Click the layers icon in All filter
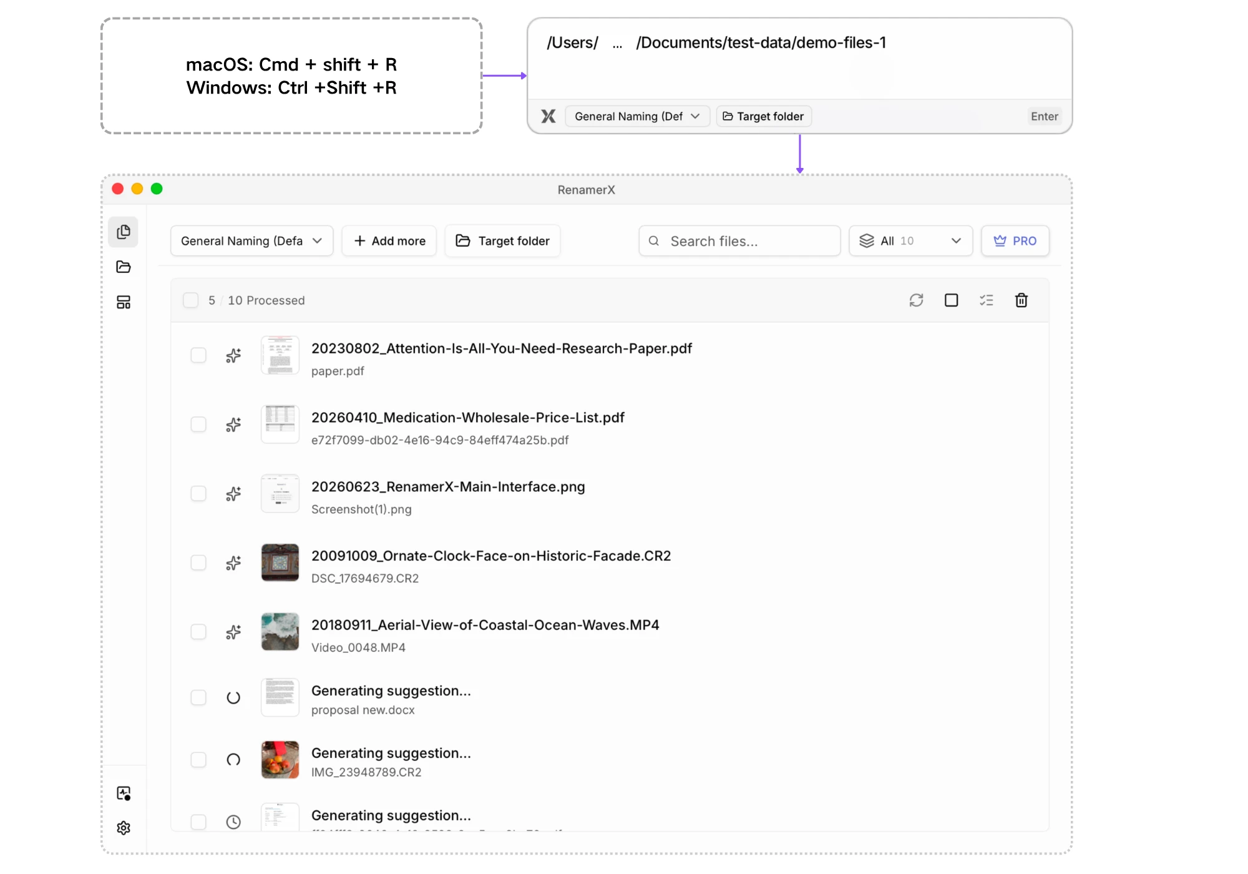Screen dimensions: 1248x874 867,241
